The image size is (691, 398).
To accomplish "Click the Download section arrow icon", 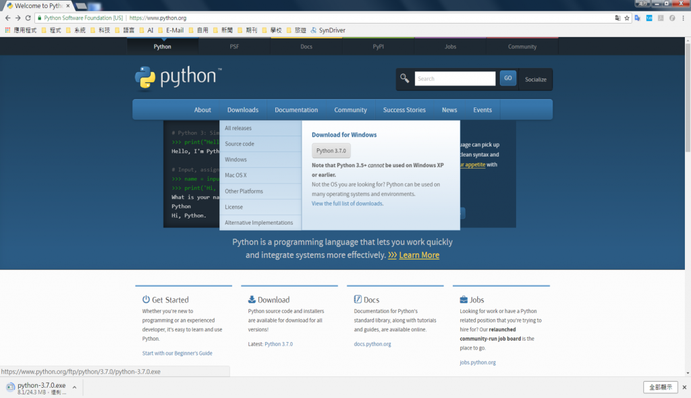I will pyautogui.click(x=252, y=300).
